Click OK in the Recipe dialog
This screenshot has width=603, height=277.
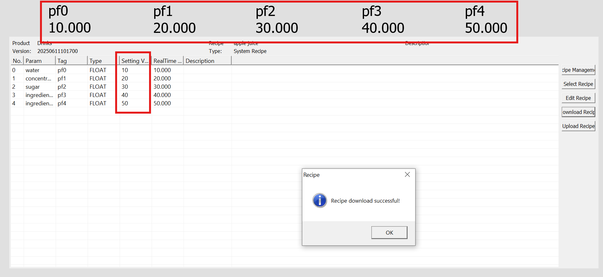coord(389,233)
